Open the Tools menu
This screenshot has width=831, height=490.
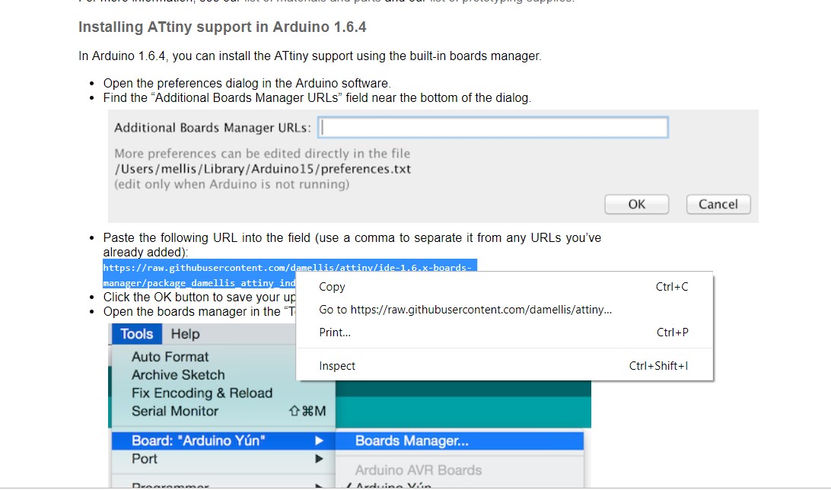tap(137, 334)
